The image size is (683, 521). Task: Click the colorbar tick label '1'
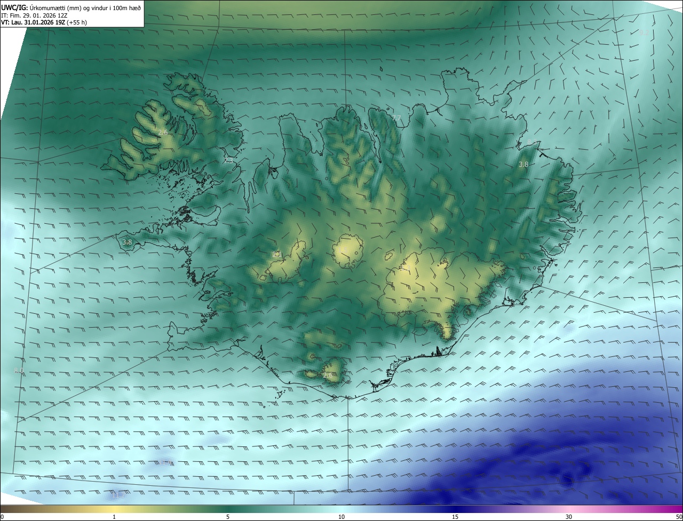pyautogui.click(x=114, y=517)
